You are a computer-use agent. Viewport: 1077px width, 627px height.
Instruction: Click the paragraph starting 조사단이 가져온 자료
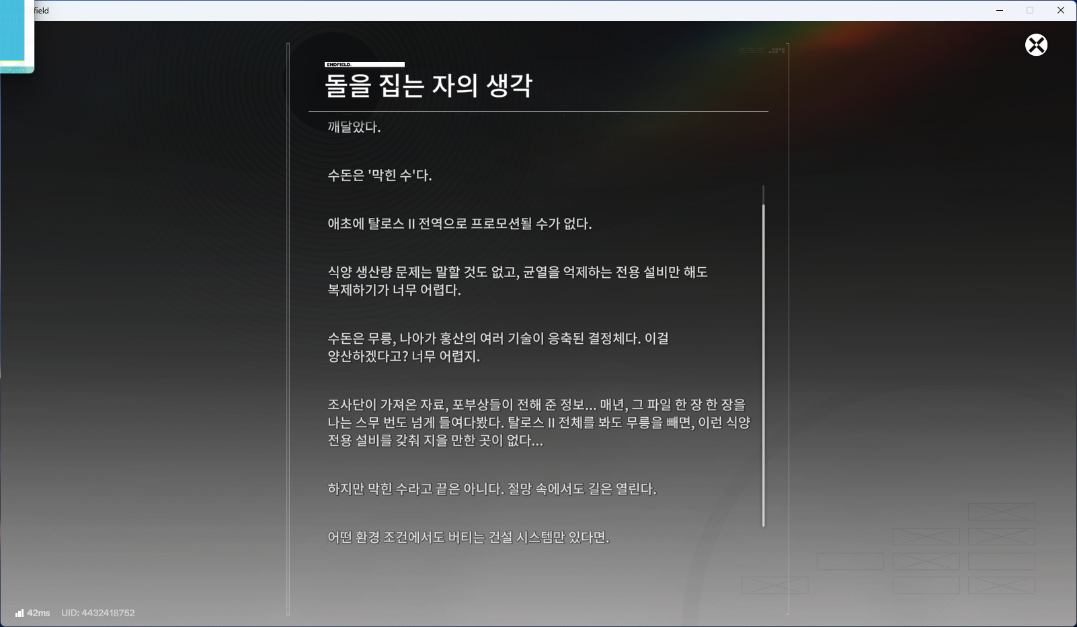[x=538, y=422]
